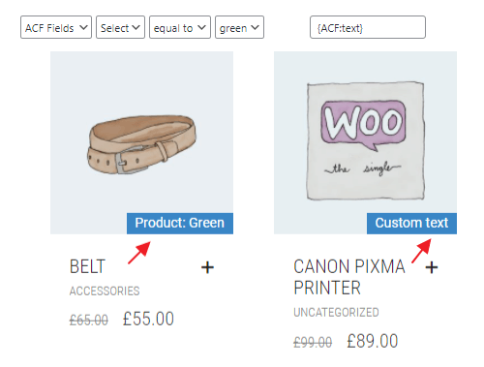Expand the Select dropdown

pyautogui.click(x=120, y=27)
